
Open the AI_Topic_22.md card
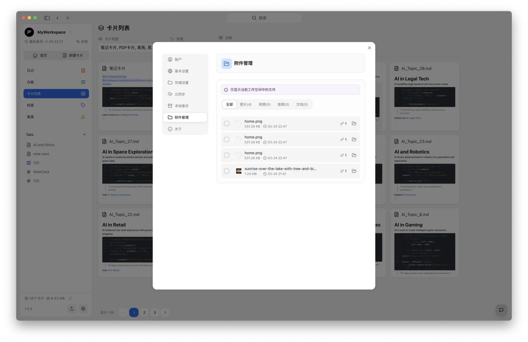pos(126,243)
